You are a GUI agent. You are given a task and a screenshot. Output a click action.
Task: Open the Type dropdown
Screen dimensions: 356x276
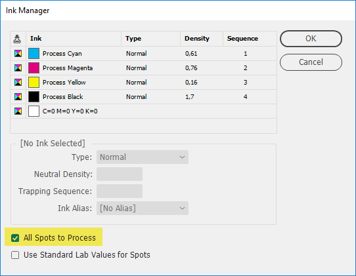point(143,157)
